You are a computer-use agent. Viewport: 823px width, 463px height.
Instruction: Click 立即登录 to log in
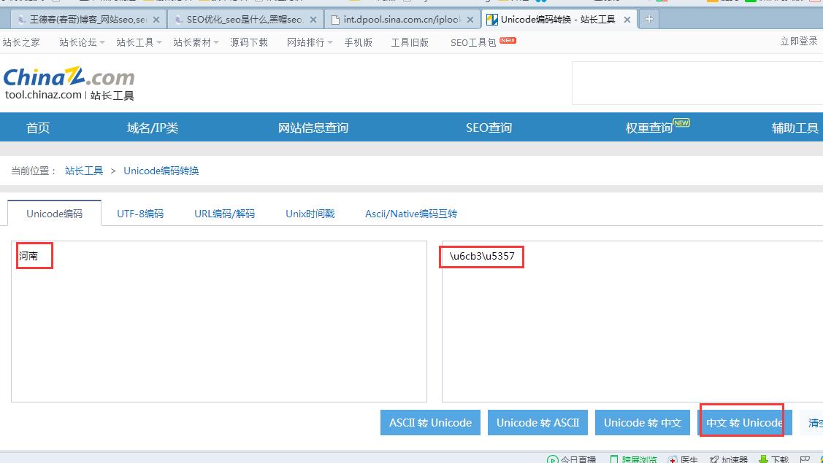[798, 42]
